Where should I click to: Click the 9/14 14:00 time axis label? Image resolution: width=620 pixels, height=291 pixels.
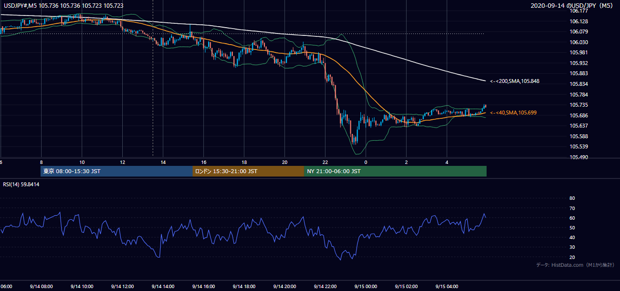click(x=163, y=286)
